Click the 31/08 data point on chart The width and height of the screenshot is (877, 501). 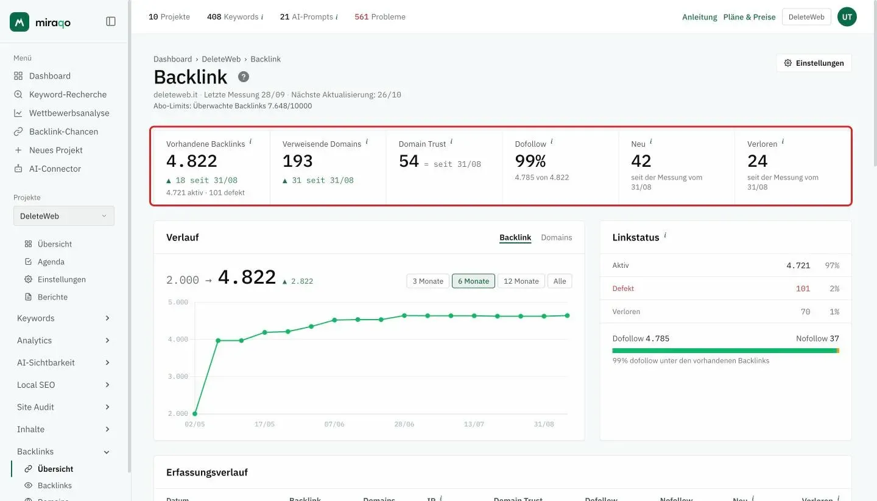pos(544,316)
